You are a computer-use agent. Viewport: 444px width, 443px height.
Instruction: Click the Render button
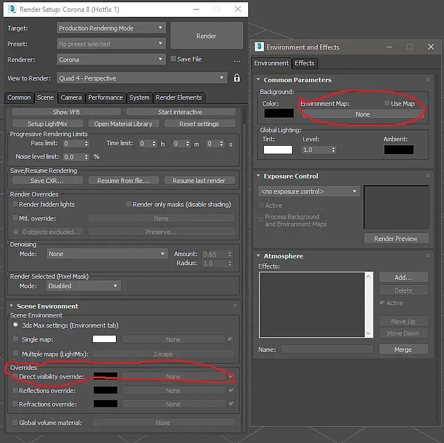(x=207, y=36)
